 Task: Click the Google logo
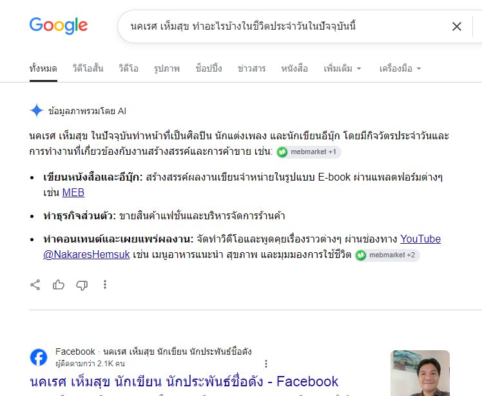click(x=59, y=26)
